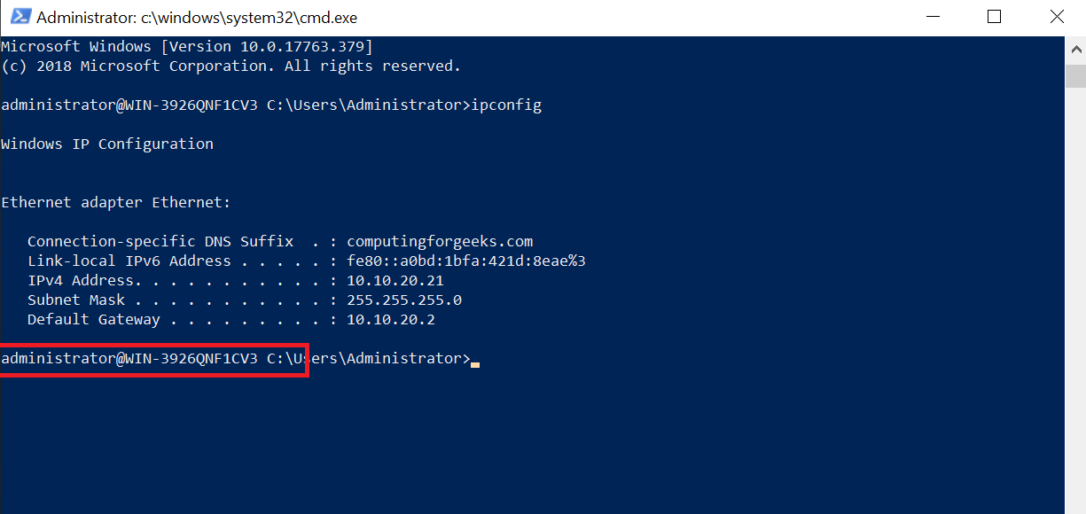Click the Windows IP Configuration heading

pos(107,144)
